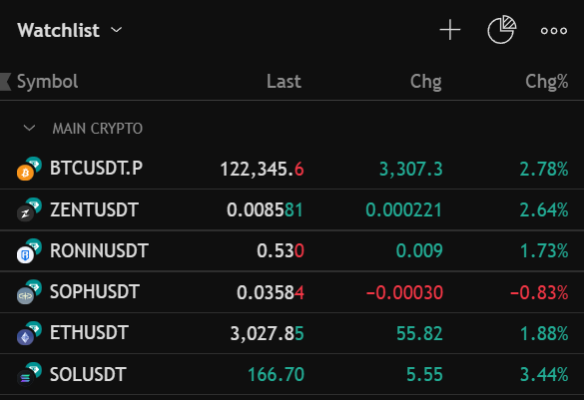The image size is (584, 400).
Task: Select the ZENTUSDT symbol
Action: pyautogui.click(x=94, y=209)
